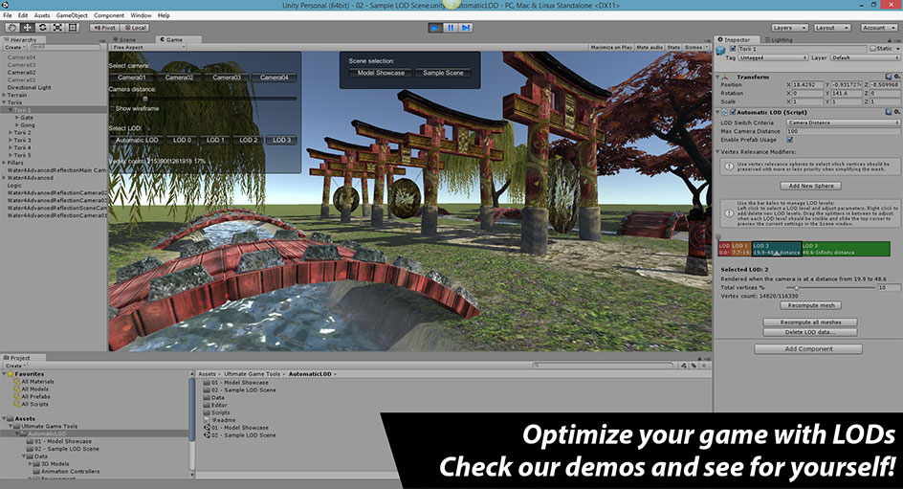Toggle the Automatic LOD script enabled checkbox
The width and height of the screenshot is (903, 489).
[x=733, y=112]
